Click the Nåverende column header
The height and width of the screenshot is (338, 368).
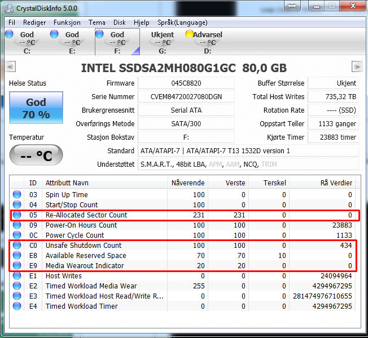pyautogui.click(x=188, y=183)
